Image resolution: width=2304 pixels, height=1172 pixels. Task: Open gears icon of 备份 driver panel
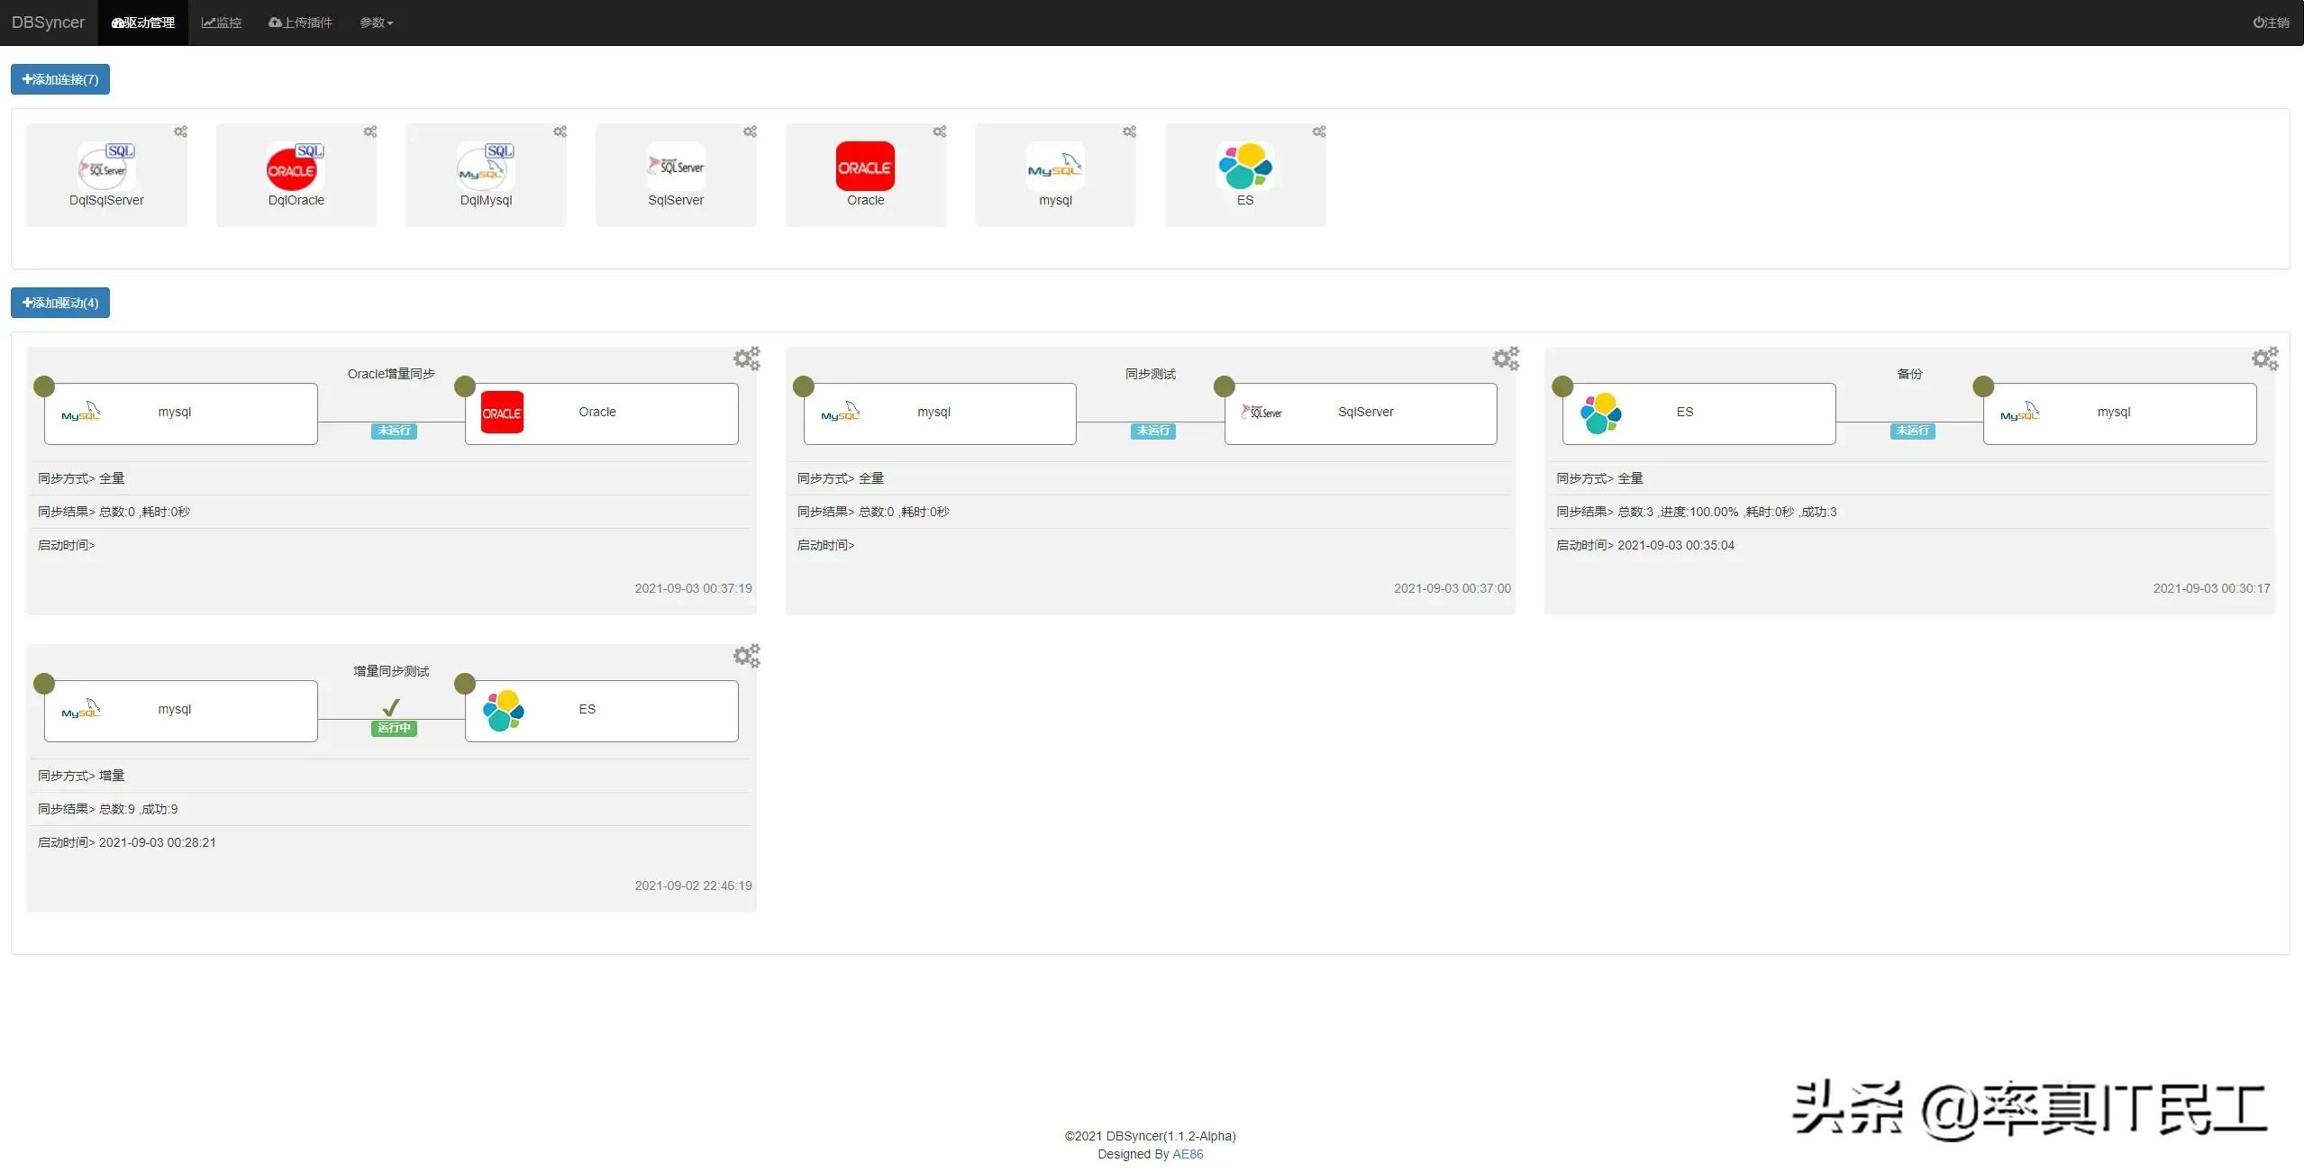click(x=2264, y=359)
